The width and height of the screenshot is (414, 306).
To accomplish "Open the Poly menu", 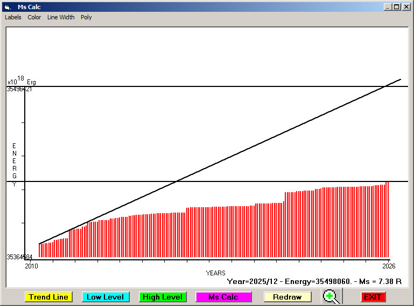I will [86, 17].
